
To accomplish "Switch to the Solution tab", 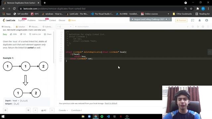I will tap(21, 27).
